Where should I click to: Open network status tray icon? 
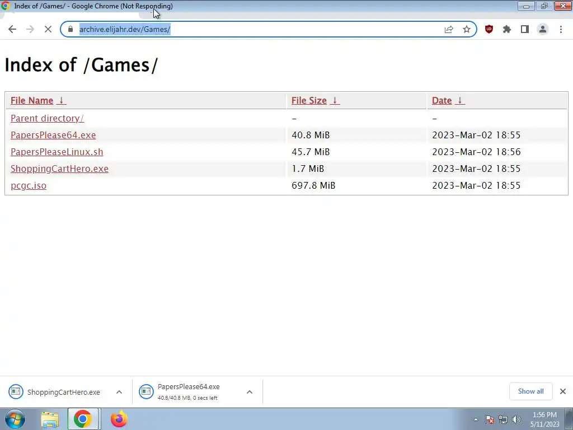point(503,419)
